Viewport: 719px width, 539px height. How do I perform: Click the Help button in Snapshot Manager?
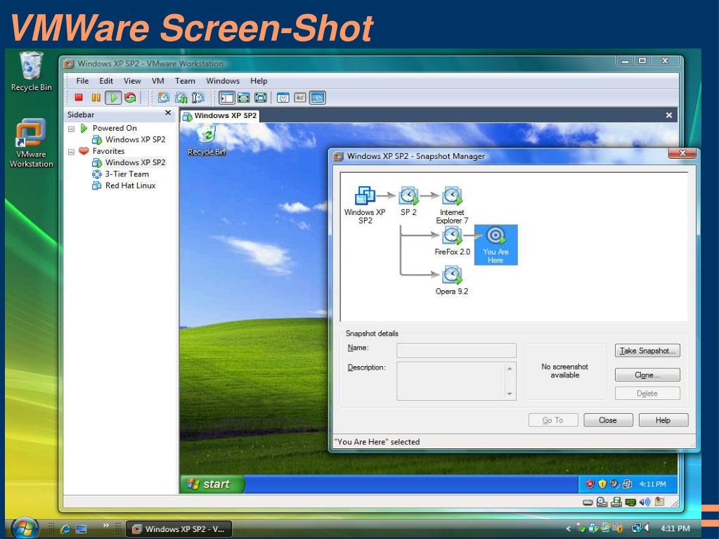tap(663, 420)
